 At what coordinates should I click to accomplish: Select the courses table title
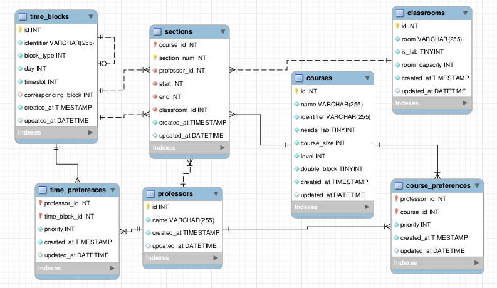319,78
